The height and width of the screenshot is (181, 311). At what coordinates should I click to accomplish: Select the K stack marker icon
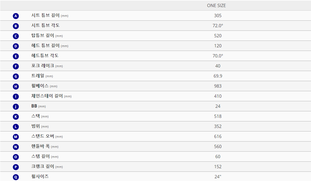click(x=16, y=117)
